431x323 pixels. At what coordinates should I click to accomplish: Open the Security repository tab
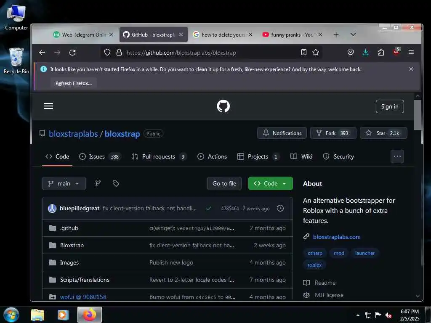(x=338, y=156)
